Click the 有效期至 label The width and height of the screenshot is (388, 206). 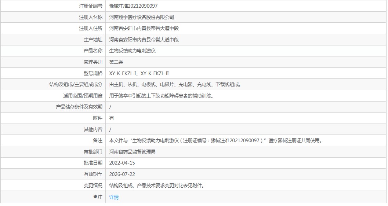click(93, 174)
